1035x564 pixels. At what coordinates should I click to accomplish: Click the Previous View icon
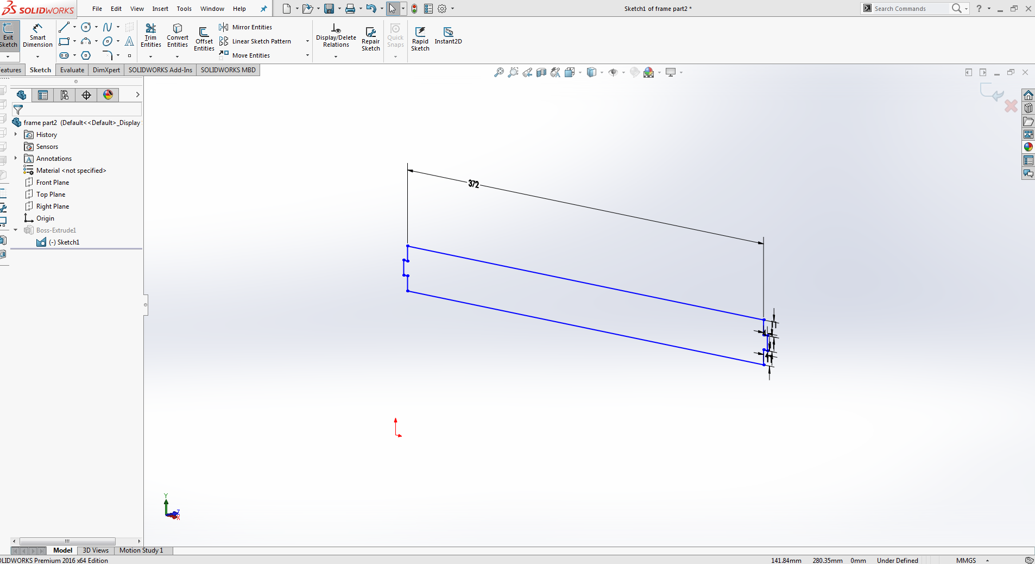tap(527, 72)
